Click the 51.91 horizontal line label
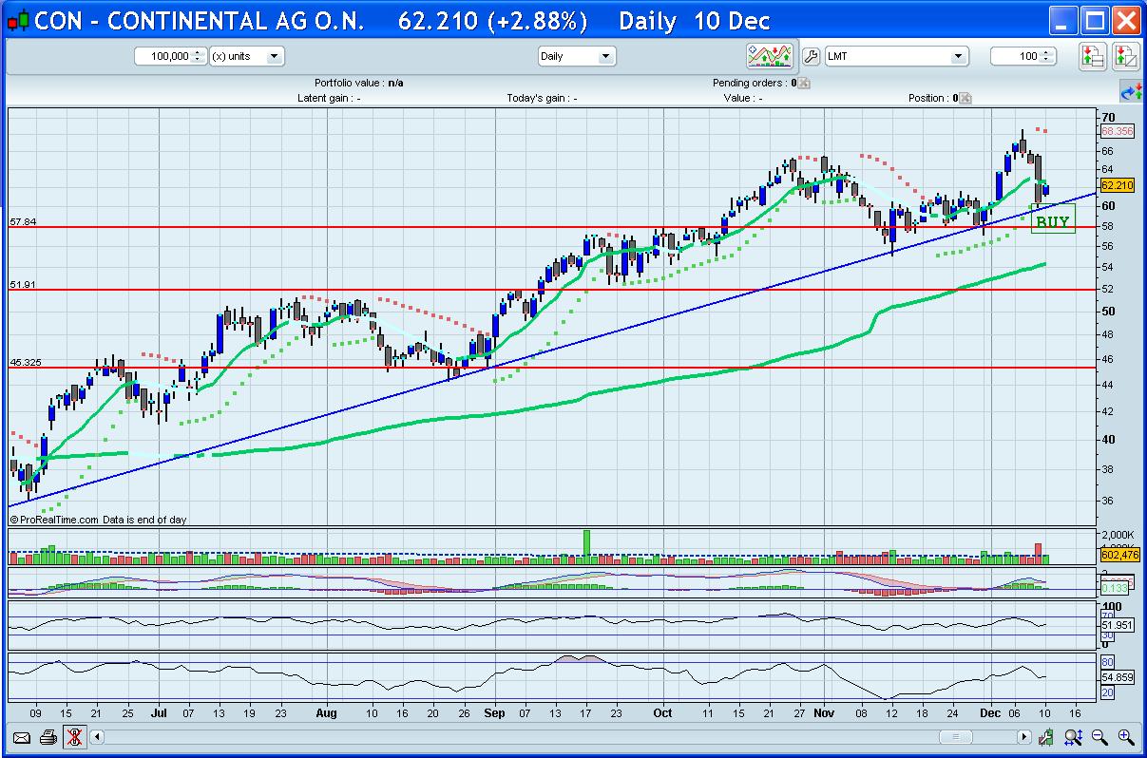Image resolution: width=1147 pixels, height=758 pixels. tap(23, 284)
